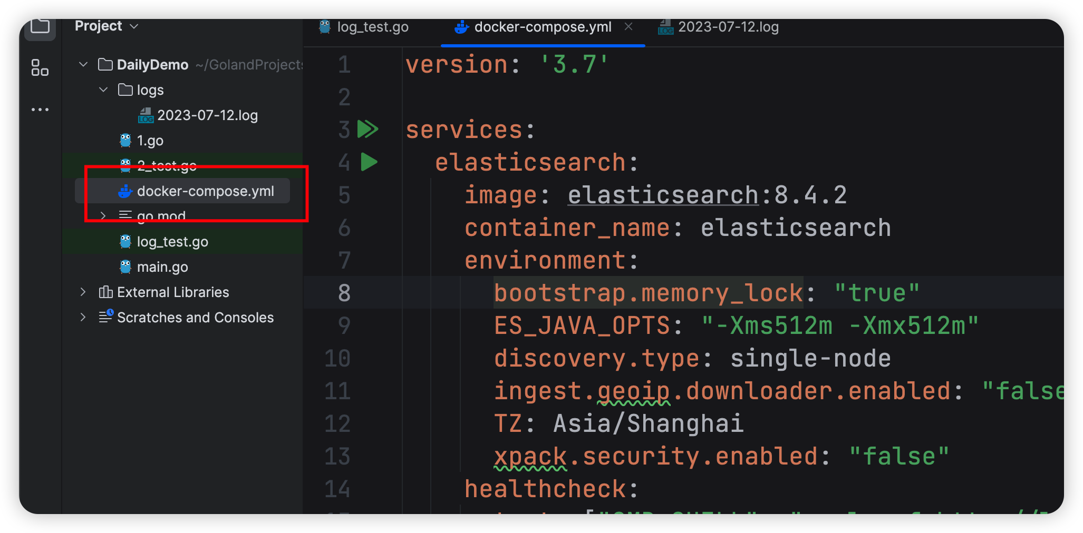1083x533 pixels.
Task: Select the Go gopher icon beside main.go
Action: point(125,267)
